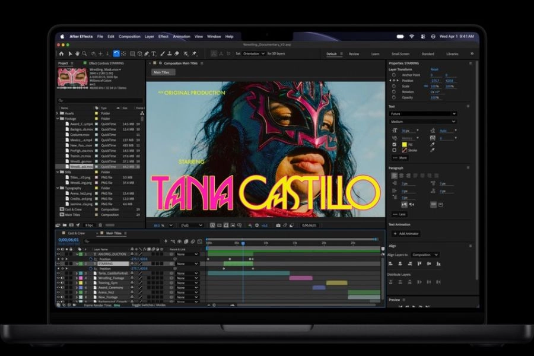Hide the Training_Gym layer with its eye icon
Image resolution: width=534 pixels, height=356 pixels.
click(x=58, y=283)
